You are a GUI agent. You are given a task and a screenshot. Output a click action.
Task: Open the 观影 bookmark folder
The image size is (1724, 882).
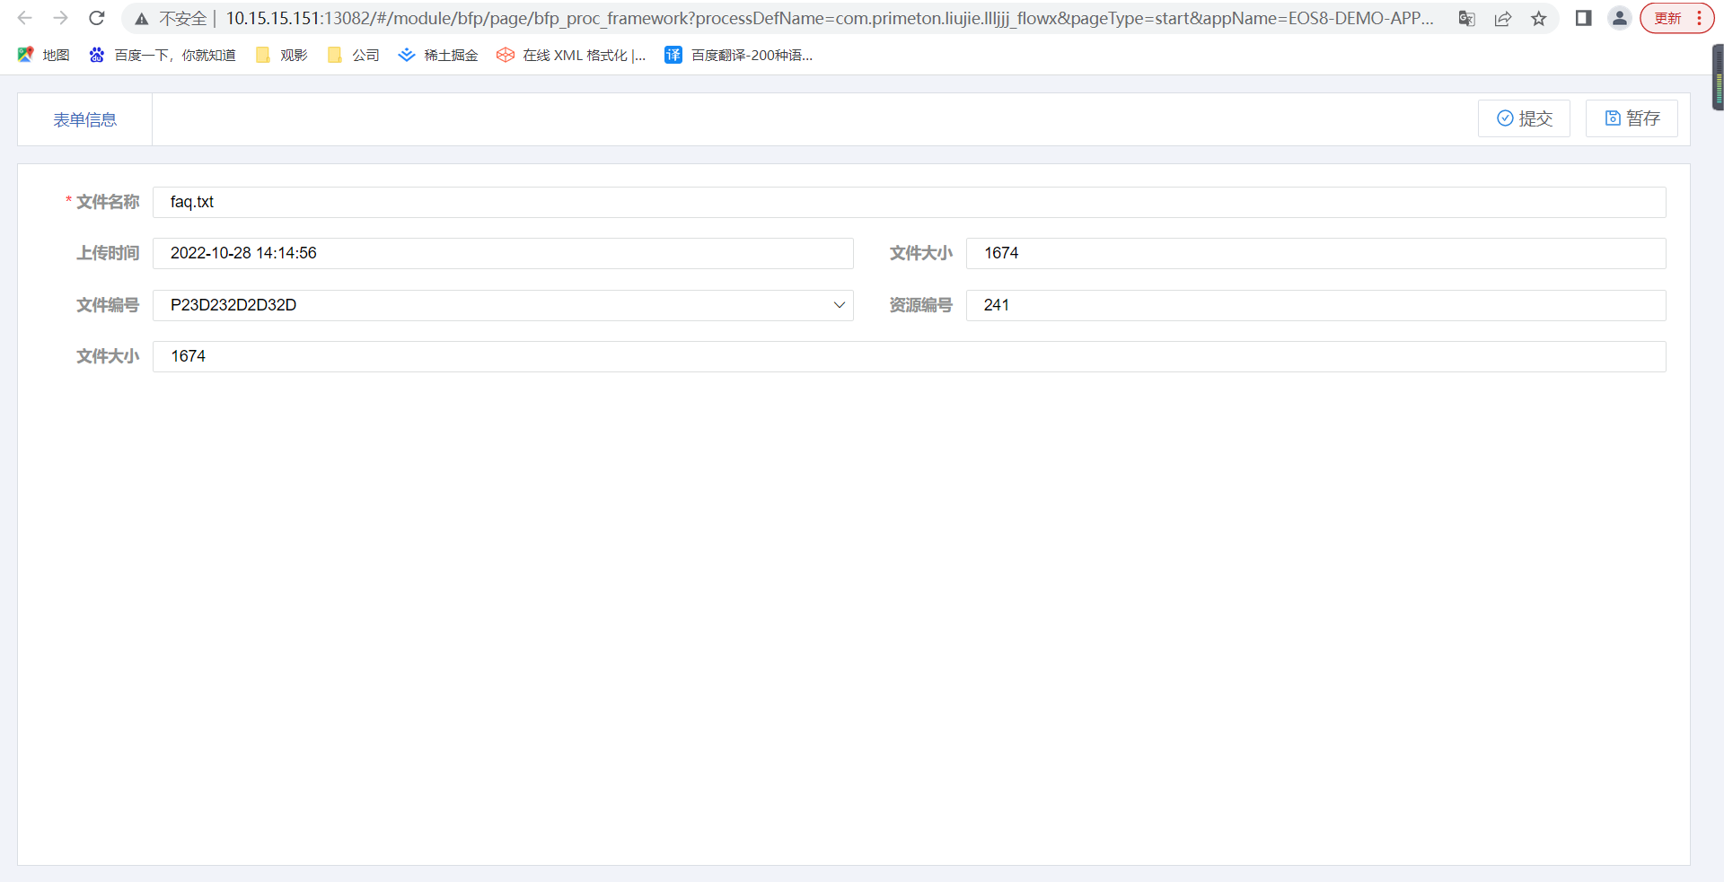pos(281,56)
